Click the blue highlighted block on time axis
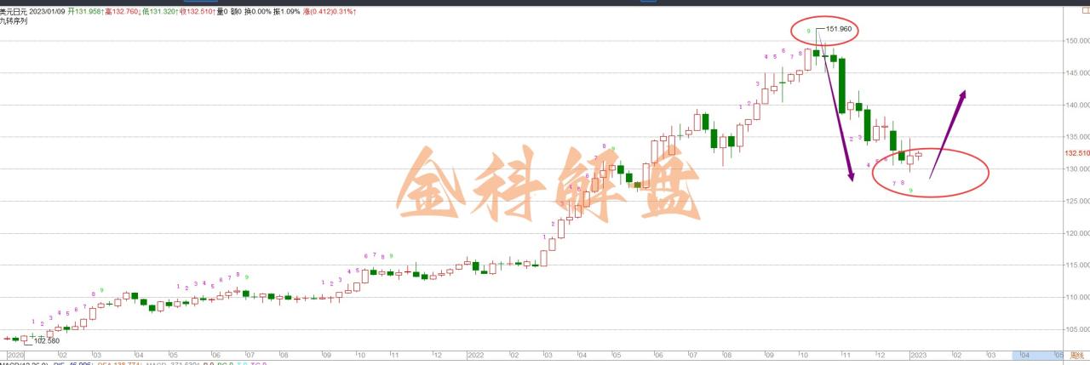 click(1037, 354)
